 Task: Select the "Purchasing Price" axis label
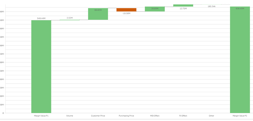[126, 116]
